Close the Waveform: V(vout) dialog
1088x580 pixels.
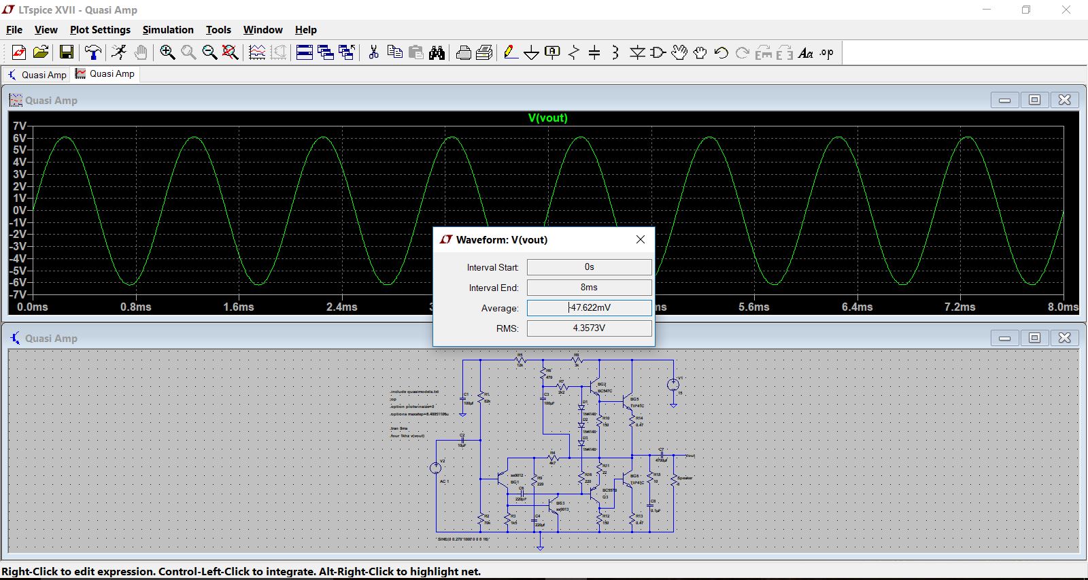coord(640,239)
